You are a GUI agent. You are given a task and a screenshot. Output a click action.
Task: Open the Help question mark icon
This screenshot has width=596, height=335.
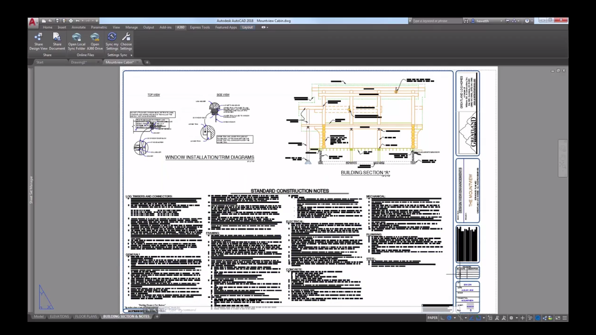527,21
